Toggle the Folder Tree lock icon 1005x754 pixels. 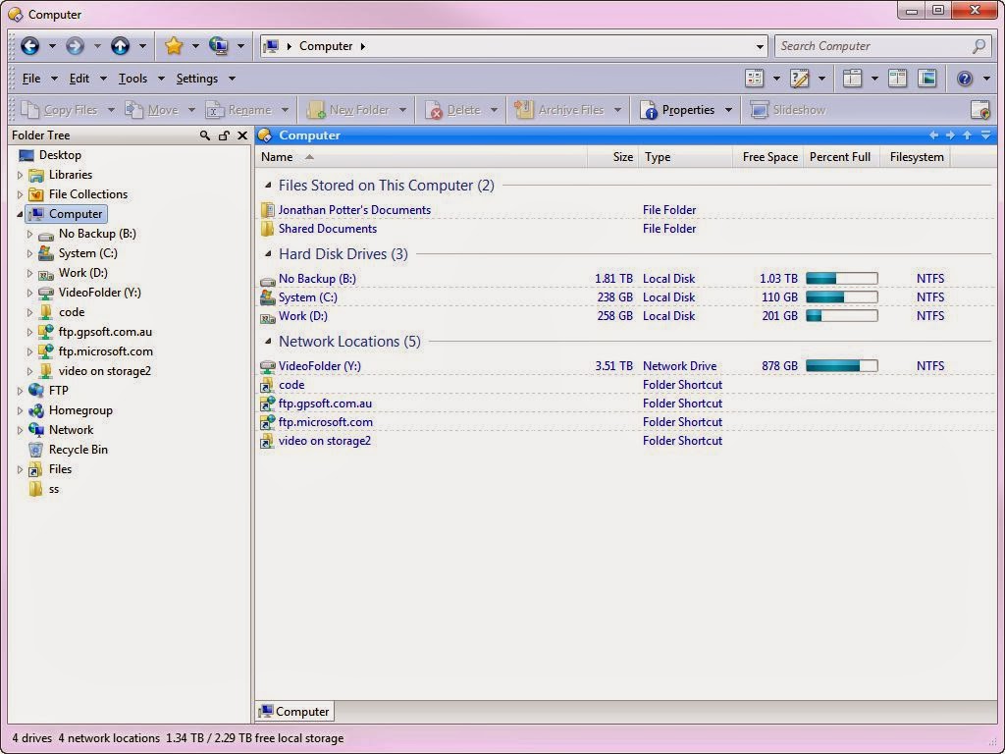click(x=224, y=135)
